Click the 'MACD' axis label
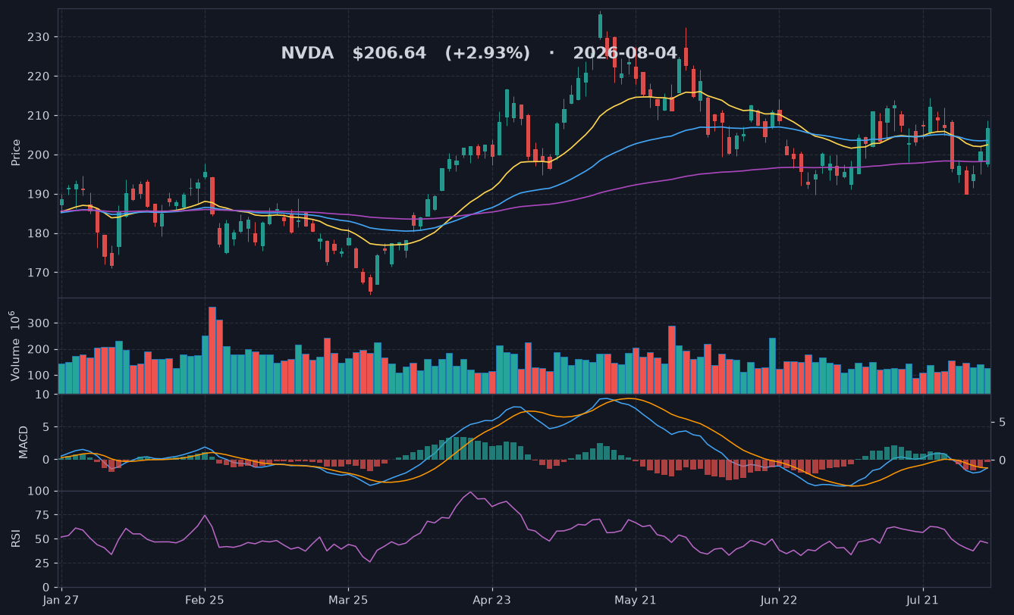The image size is (1014, 615). click(24, 442)
